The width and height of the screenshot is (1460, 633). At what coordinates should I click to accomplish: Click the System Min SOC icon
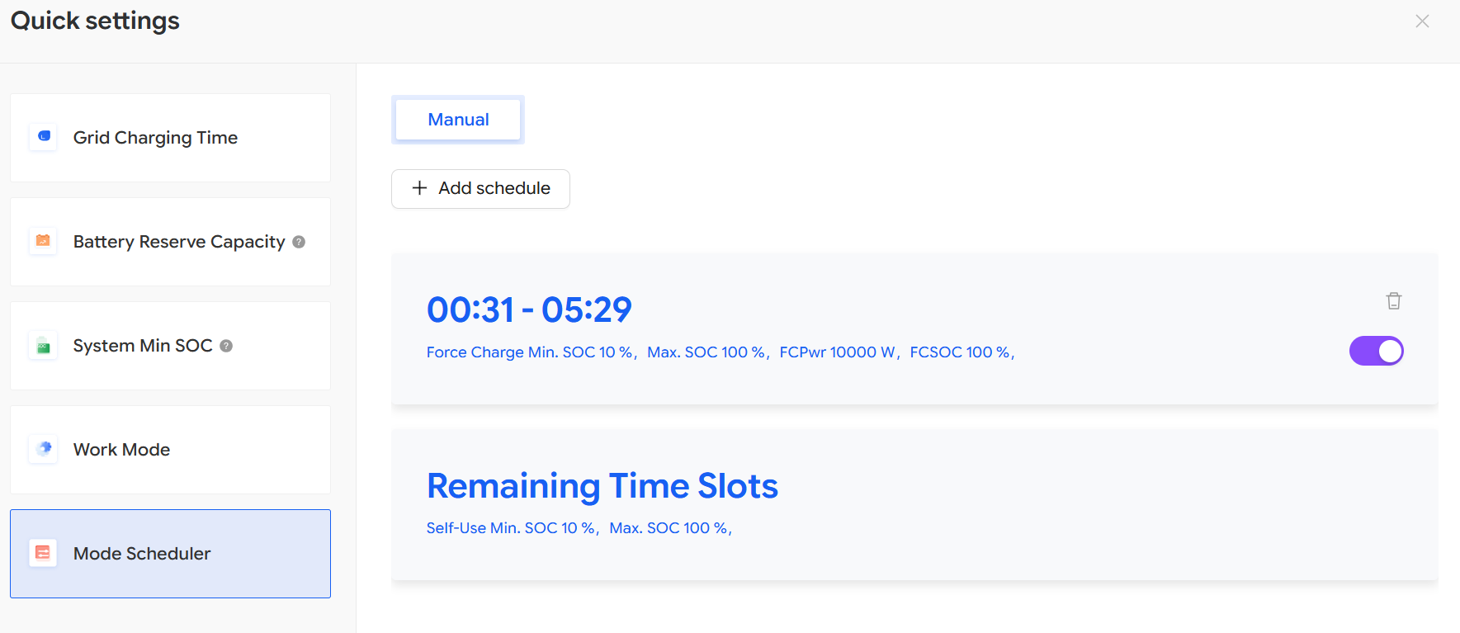tap(44, 346)
